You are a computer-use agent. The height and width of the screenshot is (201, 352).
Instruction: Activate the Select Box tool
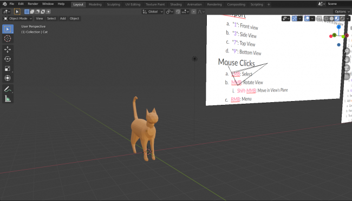coord(8,29)
